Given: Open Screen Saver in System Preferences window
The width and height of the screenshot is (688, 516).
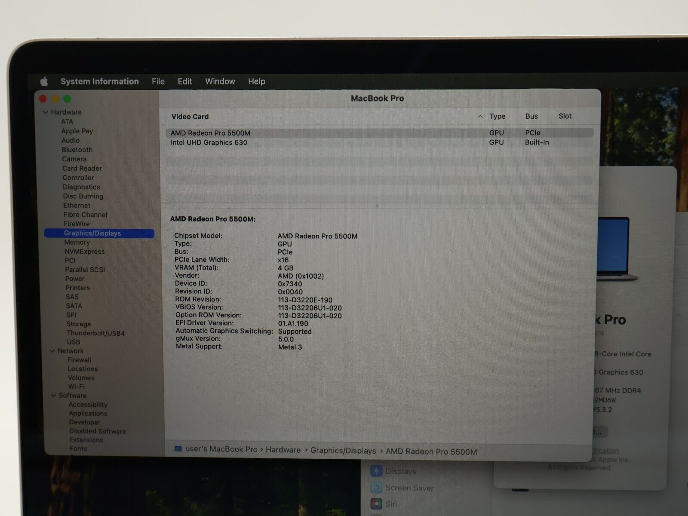Looking at the screenshot, I should click(409, 488).
